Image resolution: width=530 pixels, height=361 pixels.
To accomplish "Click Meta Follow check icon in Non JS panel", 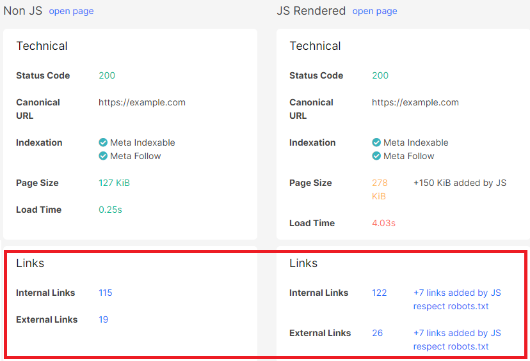I will pyautogui.click(x=103, y=156).
